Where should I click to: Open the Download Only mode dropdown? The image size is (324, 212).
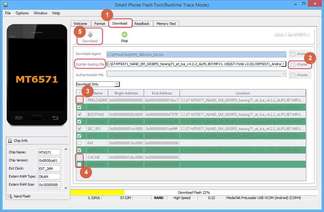pos(98,84)
